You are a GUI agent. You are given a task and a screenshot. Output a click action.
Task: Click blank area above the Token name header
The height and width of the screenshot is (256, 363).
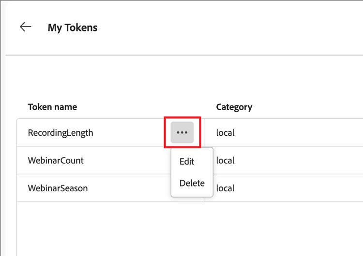coord(97,80)
